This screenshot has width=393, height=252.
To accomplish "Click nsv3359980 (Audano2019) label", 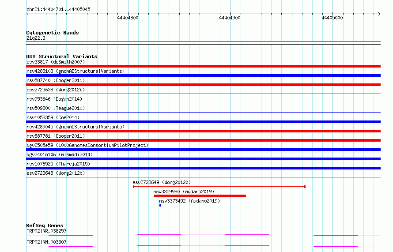I will [x=184, y=192].
